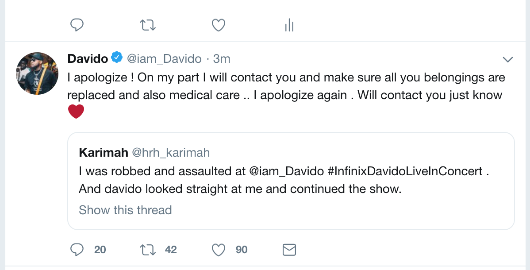This screenshot has height=270, width=530.
Task: Open the @iam_Davido handle link
Action: [164, 58]
